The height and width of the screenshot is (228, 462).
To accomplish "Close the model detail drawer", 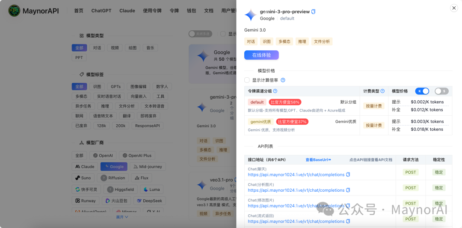I will pos(454,8).
